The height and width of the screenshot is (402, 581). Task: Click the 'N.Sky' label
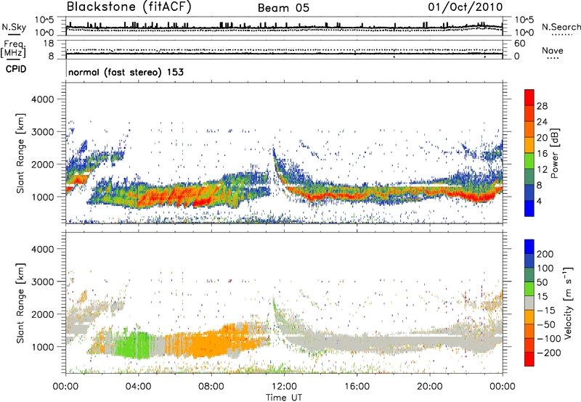pos(14,27)
